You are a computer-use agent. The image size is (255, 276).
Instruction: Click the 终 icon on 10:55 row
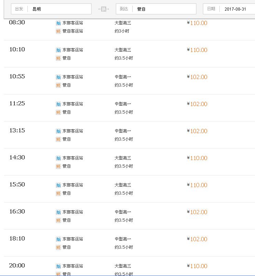coord(58,86)
